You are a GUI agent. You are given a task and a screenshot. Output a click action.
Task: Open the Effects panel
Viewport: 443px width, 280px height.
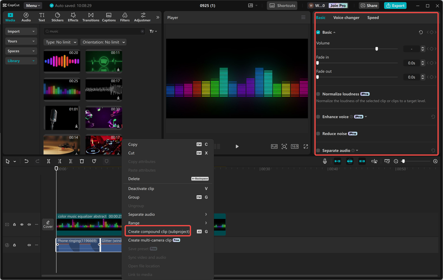tap(73, 17)
